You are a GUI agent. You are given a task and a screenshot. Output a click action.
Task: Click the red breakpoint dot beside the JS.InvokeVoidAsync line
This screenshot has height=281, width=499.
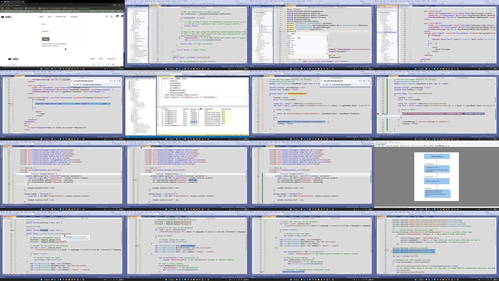(378, 114)
